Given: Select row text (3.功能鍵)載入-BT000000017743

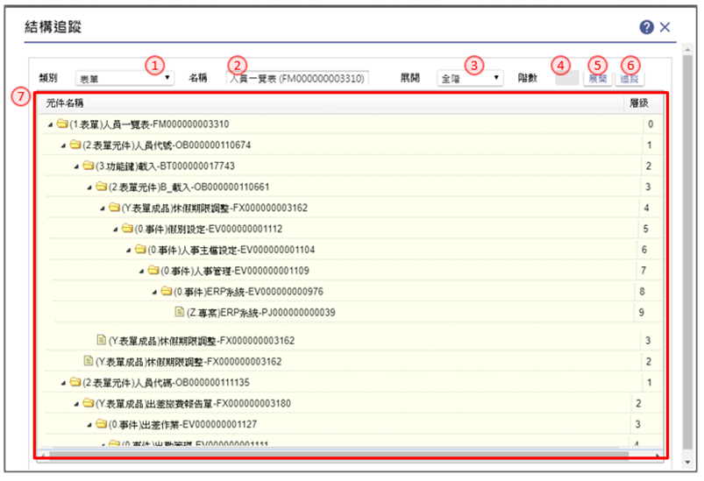Looking at the screenshot, I should coord(165,166).
